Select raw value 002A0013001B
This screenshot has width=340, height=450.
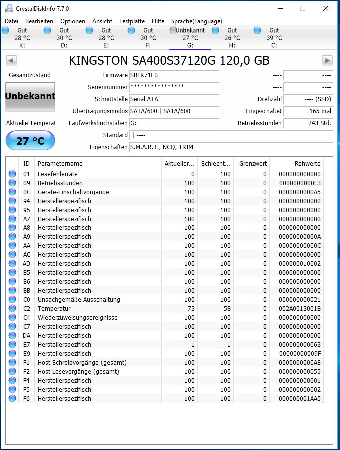tap(300, 308)
